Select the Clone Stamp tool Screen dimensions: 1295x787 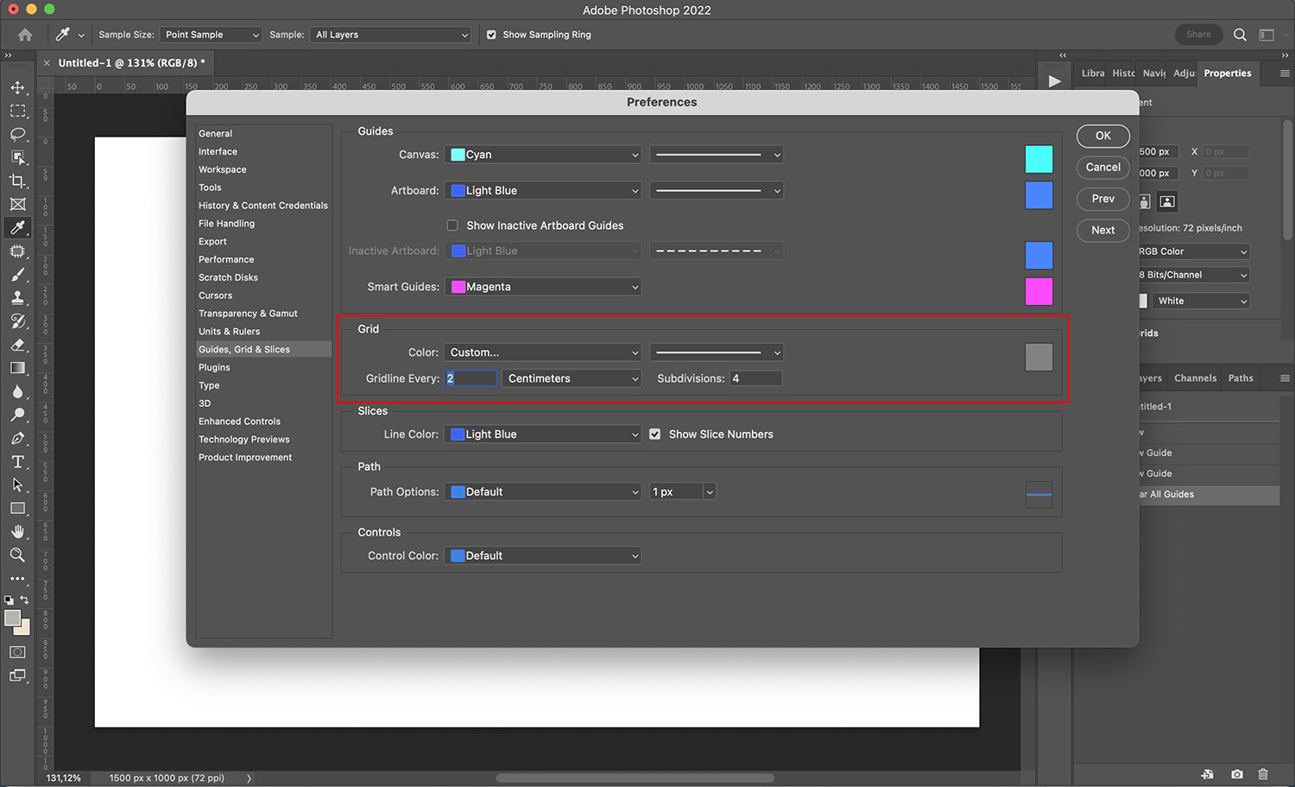(x=17, y=297)
